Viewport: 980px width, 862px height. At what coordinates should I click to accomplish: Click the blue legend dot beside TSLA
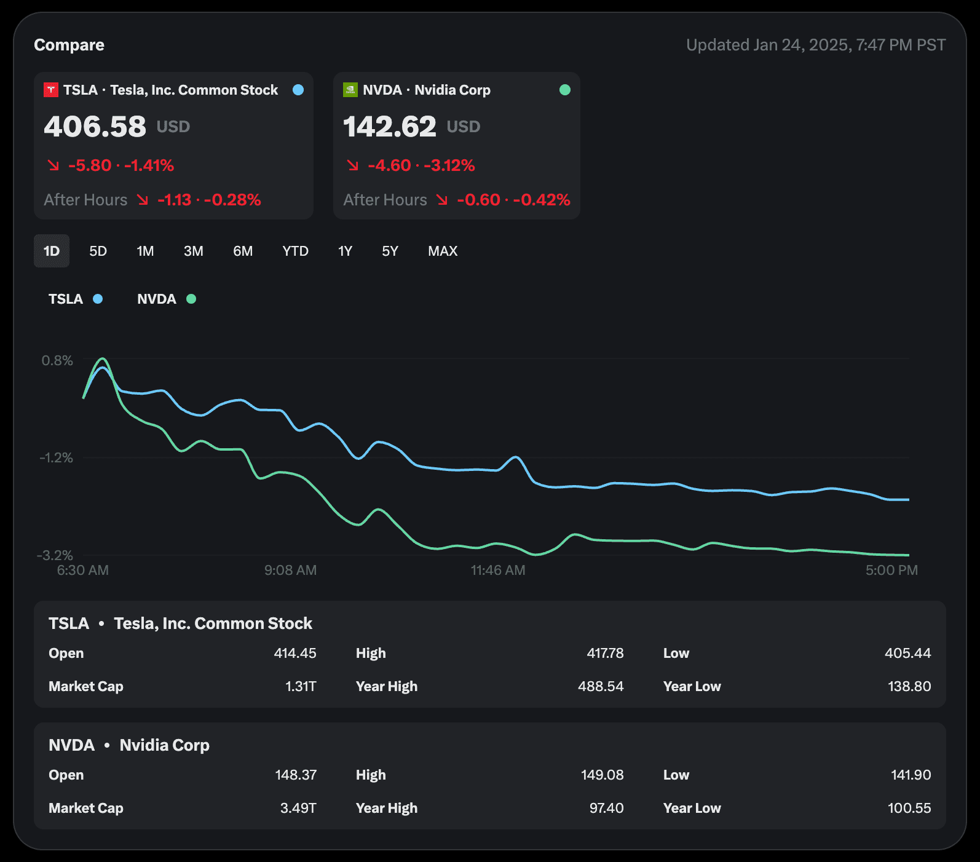click(x=98, y=299)
